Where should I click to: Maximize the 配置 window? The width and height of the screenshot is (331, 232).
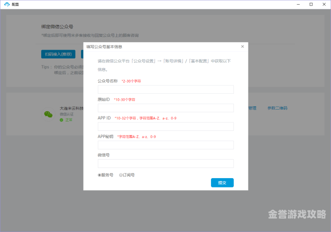tap(311, 5)
